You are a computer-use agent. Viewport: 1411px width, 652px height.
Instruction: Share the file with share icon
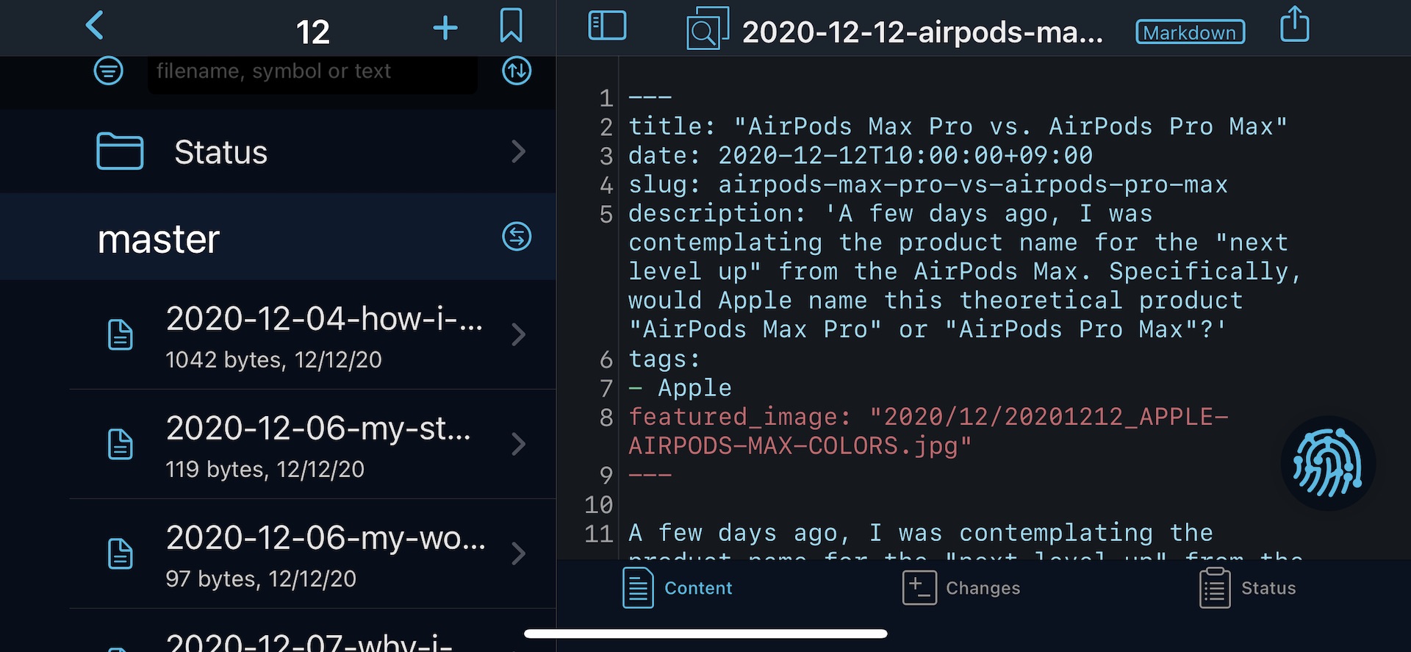(1294, 24)
